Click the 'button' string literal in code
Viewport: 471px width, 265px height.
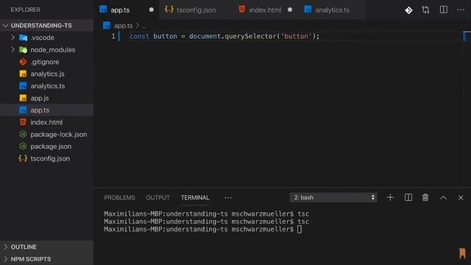pyautogui.click(x=296, y=36)
